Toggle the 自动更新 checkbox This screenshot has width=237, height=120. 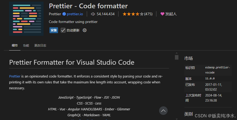63,30
